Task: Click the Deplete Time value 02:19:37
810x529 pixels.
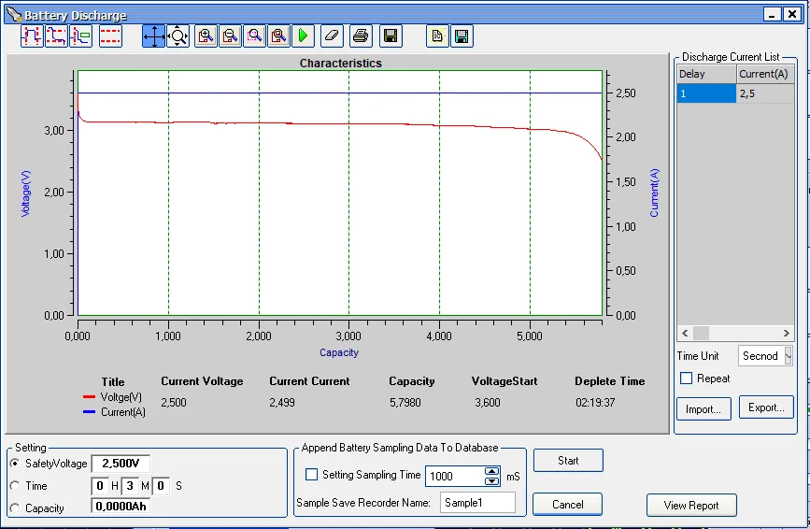Action: [x=595, y=403]
